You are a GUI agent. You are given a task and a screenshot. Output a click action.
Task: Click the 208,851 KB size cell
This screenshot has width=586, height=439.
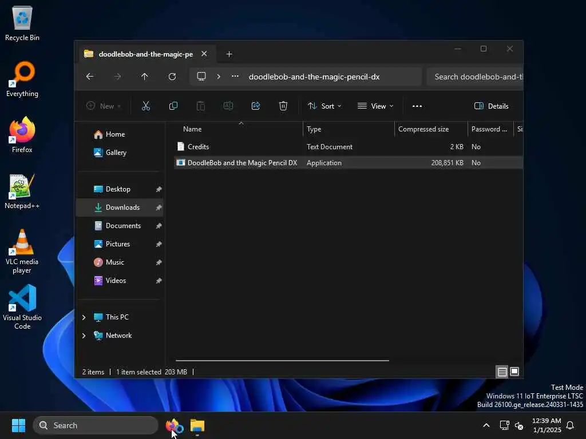coord(447,163)
